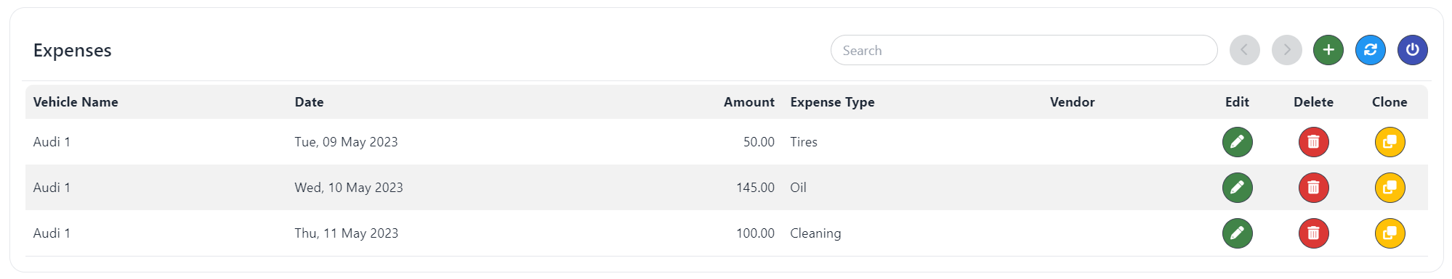Delete the Oil expense entry
The height and width of the screenshot is (279, 1452).
(x=1313, y=188)
